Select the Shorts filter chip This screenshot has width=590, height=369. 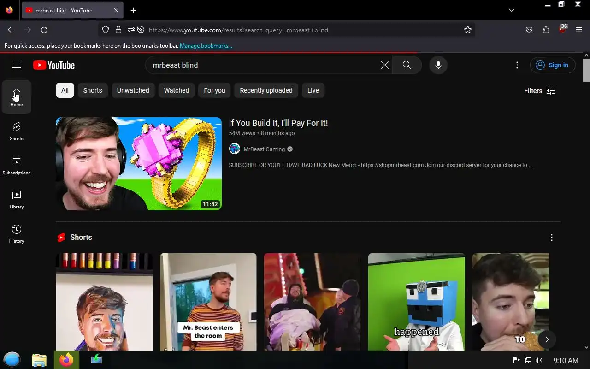pos(93,90)
